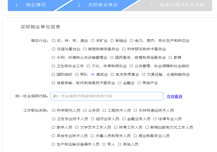Image resolution: width=217 pixels, height=152 pixels.
Task: Tick the 工程技术人员 checkbox
Action: tap(104, 110)
